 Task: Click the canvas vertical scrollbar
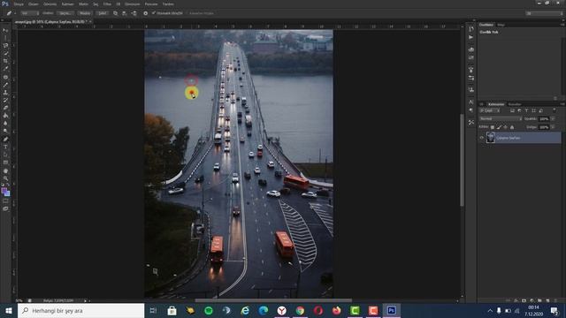pos(462,160)
